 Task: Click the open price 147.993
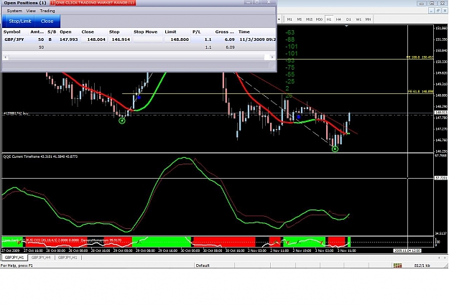(x=68, y=39)
